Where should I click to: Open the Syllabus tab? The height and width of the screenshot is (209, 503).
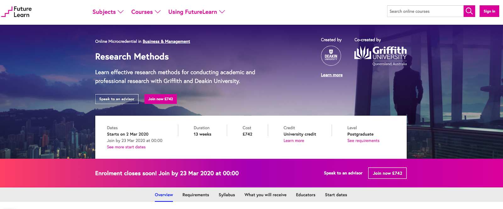pyautogui.click(x=227, y=195)
